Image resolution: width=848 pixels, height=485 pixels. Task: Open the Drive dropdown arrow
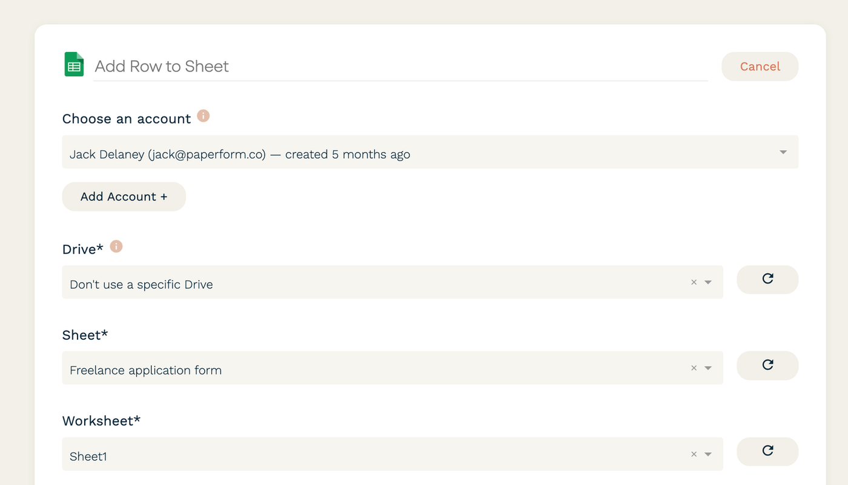[708, 283]
